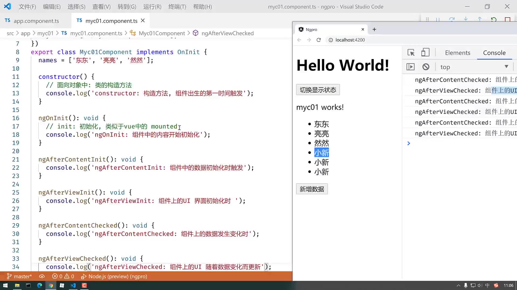517x290 pixels.
Task: Pause debugging in debug toolbar
Action: (x=438, y=19)
